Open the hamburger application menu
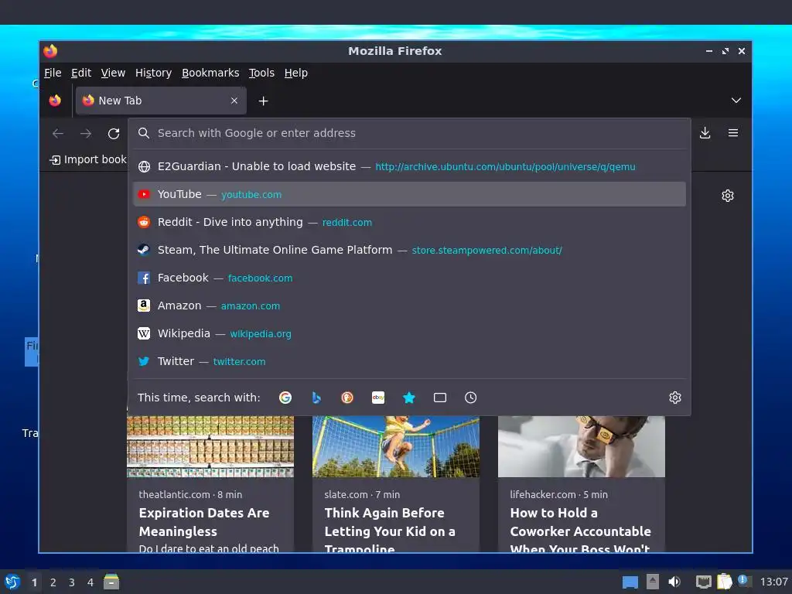Viewport: 792px width, 594px height. coord(733,133)
